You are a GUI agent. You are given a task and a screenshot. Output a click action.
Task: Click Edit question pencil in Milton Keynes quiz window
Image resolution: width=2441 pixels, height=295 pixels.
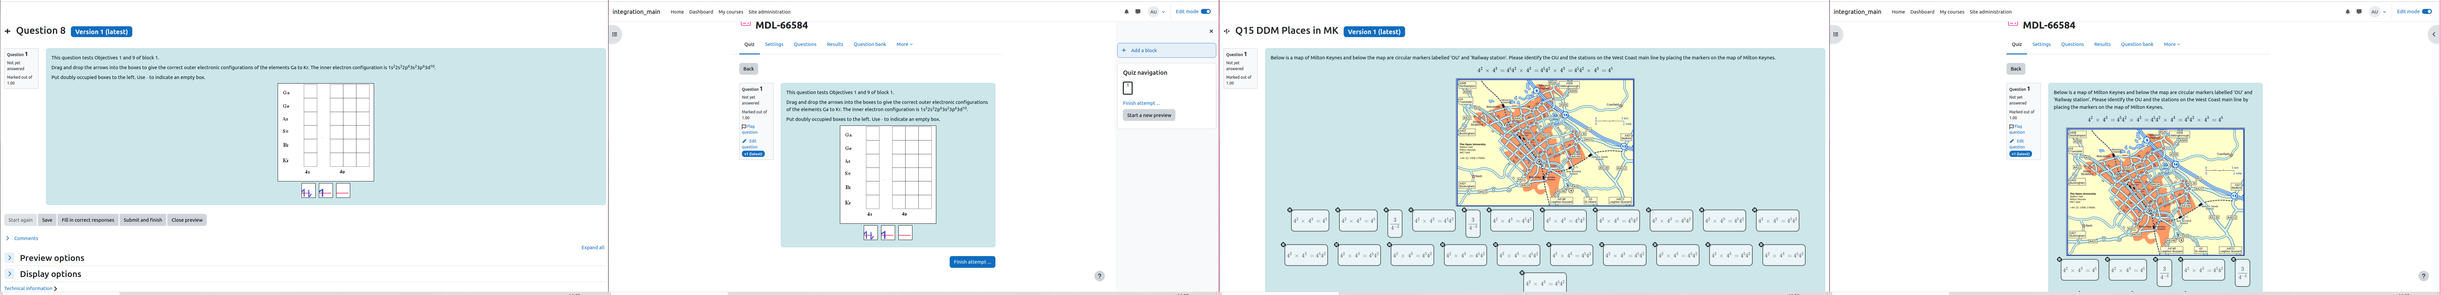2017,144
